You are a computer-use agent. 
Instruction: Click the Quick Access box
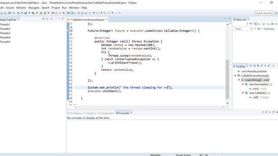click(x=264, y=13)
